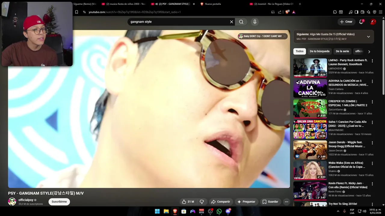Open options for Kevin Florez Con ella video
The image size is (385, 216).
point(372,184)
